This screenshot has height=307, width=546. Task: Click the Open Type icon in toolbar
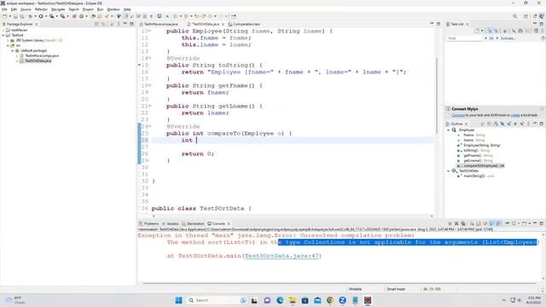pyautogui.click(x=93, y=16)
